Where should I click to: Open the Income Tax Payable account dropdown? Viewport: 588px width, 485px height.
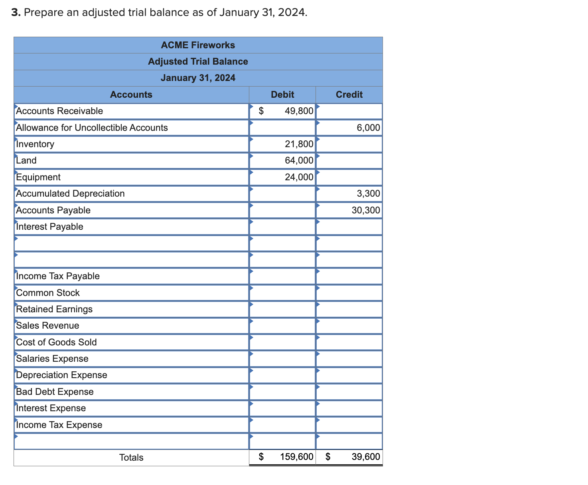click(132, 276)
